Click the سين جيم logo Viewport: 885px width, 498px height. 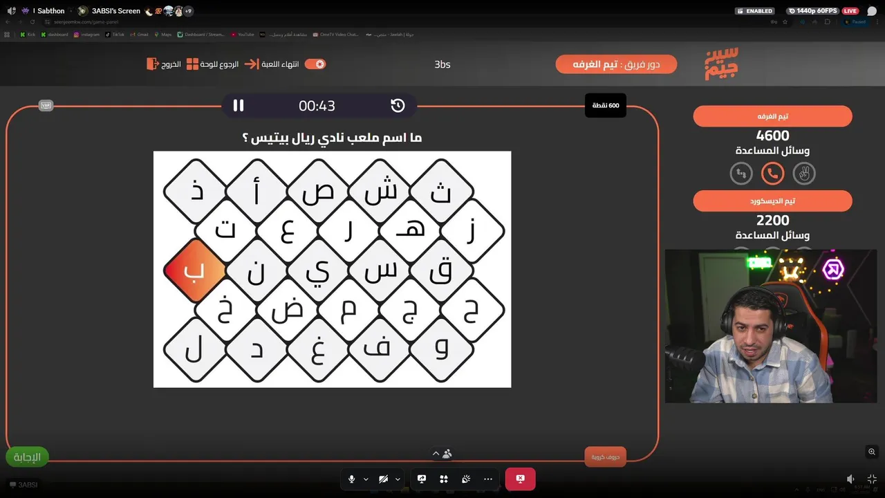(x=721, y=64)
